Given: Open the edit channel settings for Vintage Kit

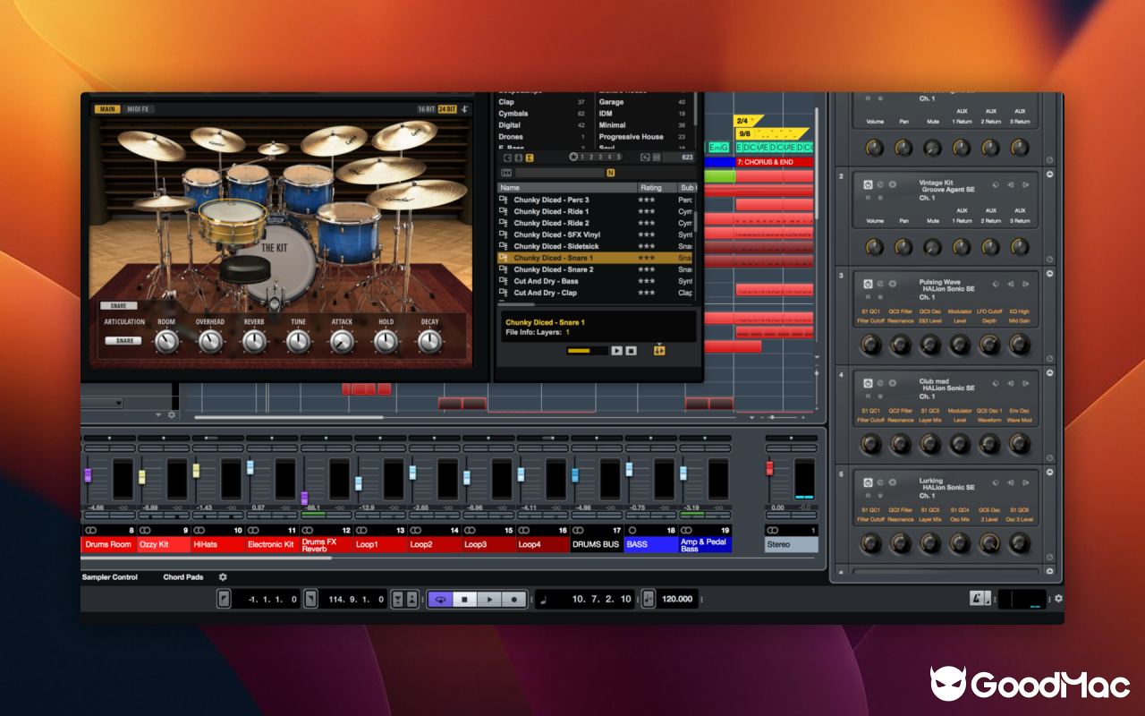Looking at the screenshot, I should 879,184.
